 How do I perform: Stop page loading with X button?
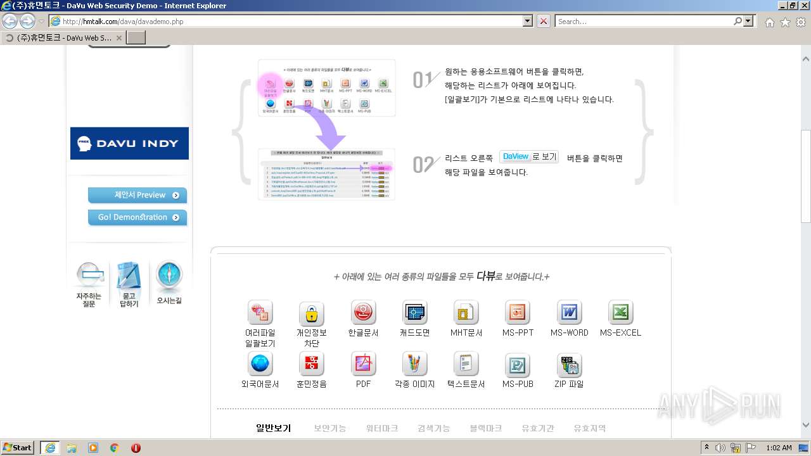[544, 21]
